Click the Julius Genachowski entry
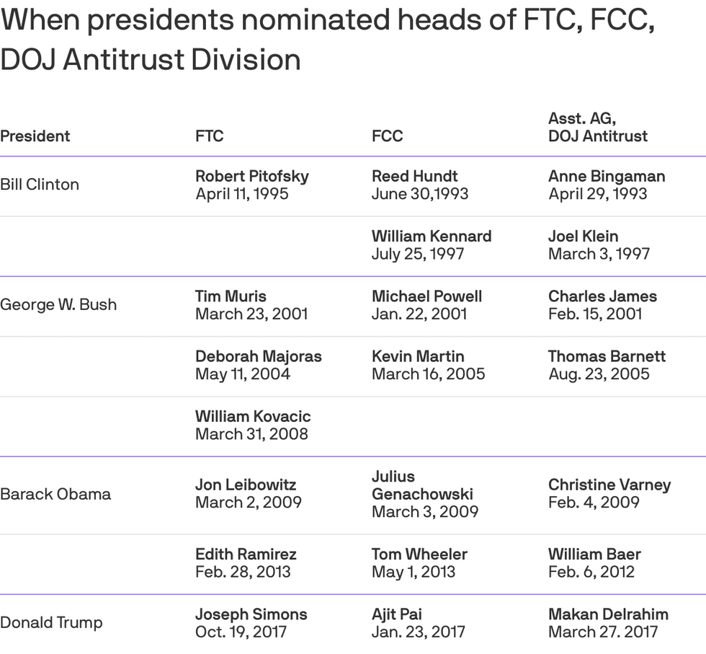Screen dimensions: 706x654 (x=424, y=494)
